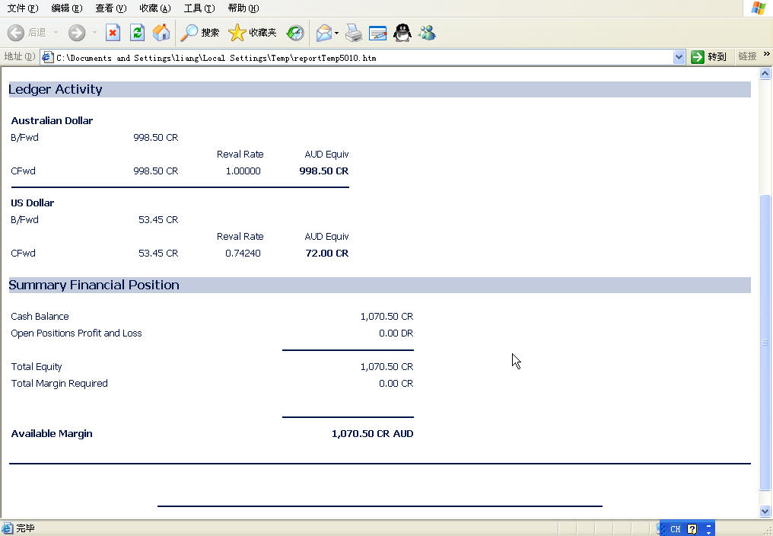Screen dimensions: 773x536
Task: Click the vertical scrollbar up arrow
Action: tap(765, 74)
